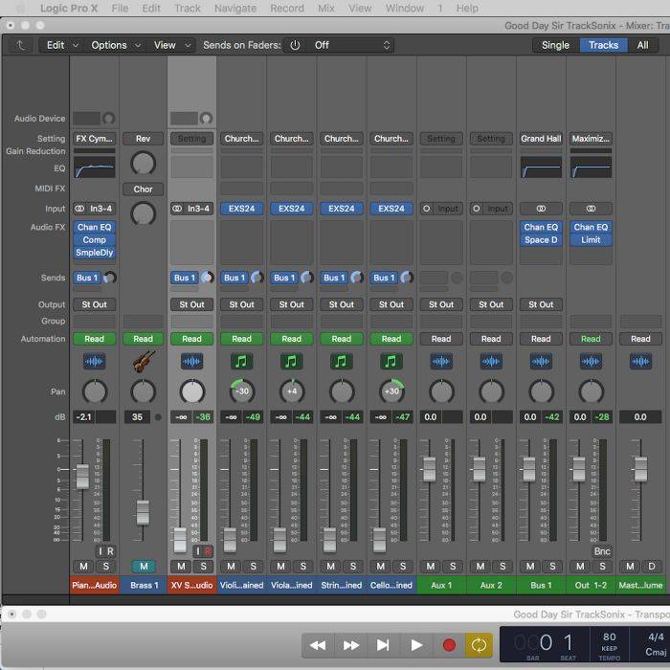Viewport: 670px width, 670px height.
Task: Click the Mast...lume channel waveform icon
Action: point(640,362)
